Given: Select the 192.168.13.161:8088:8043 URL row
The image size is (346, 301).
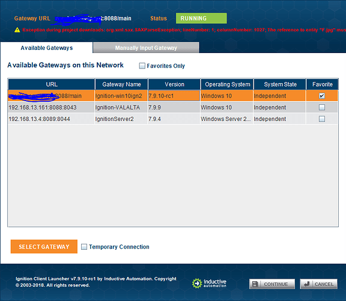Looking at the screenshot, I should (x=51, y=107).
